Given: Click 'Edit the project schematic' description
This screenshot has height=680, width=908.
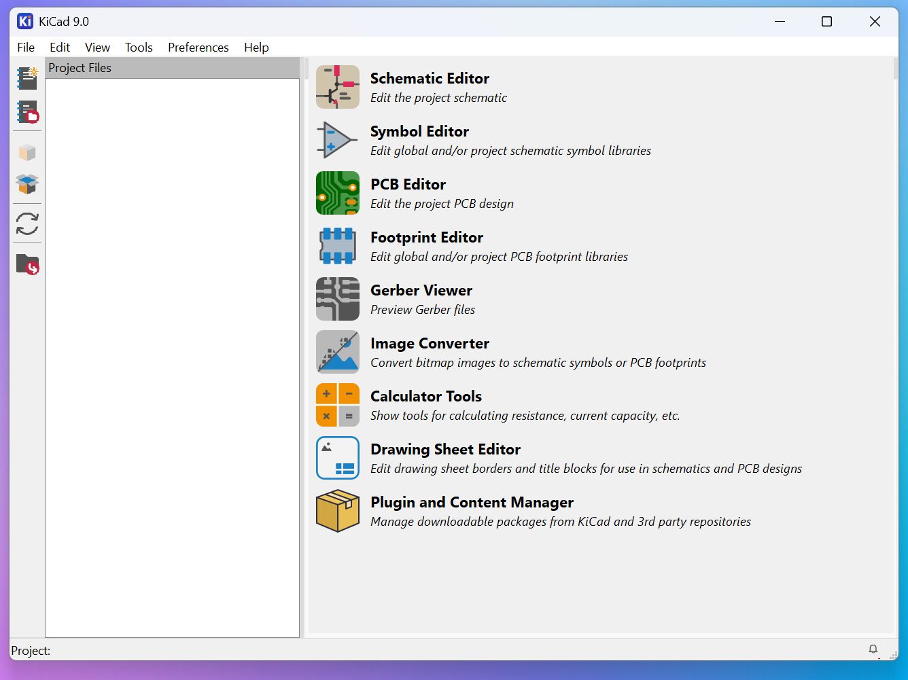Looking at the screenshot, I should point(438,98).
